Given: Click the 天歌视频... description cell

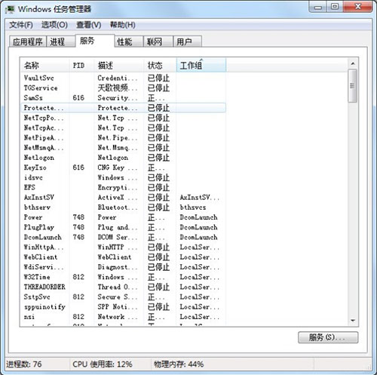Looking at the screenshot, I should tap(118, 88).
